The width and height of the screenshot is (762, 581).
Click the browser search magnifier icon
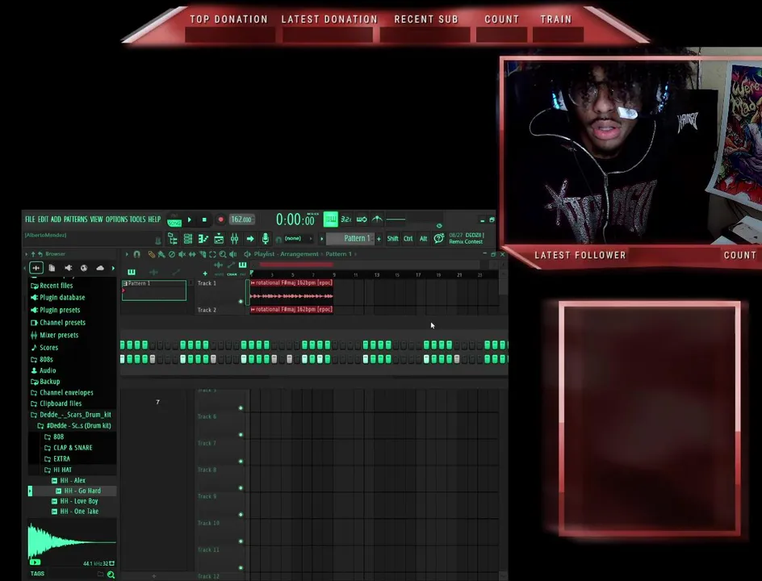pos(111,575)
